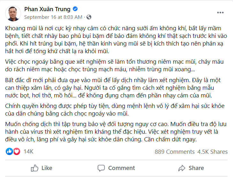This screenshot has width=233, height=177.
Task: View the 14K reactions count list
Action: pos(28,152)
